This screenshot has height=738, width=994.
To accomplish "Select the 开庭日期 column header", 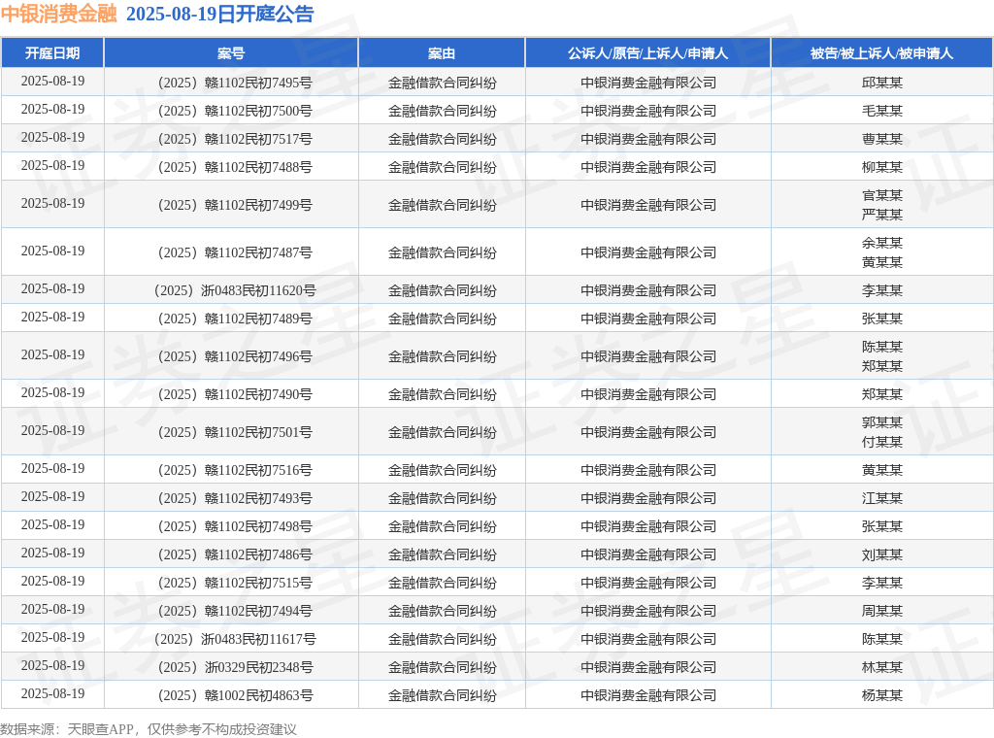I will [52, 53].
